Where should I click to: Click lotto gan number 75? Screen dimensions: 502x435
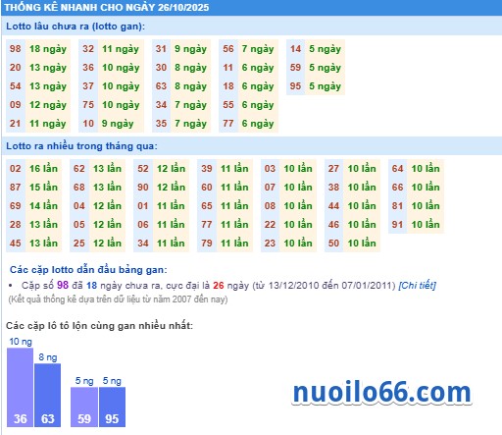88,105
